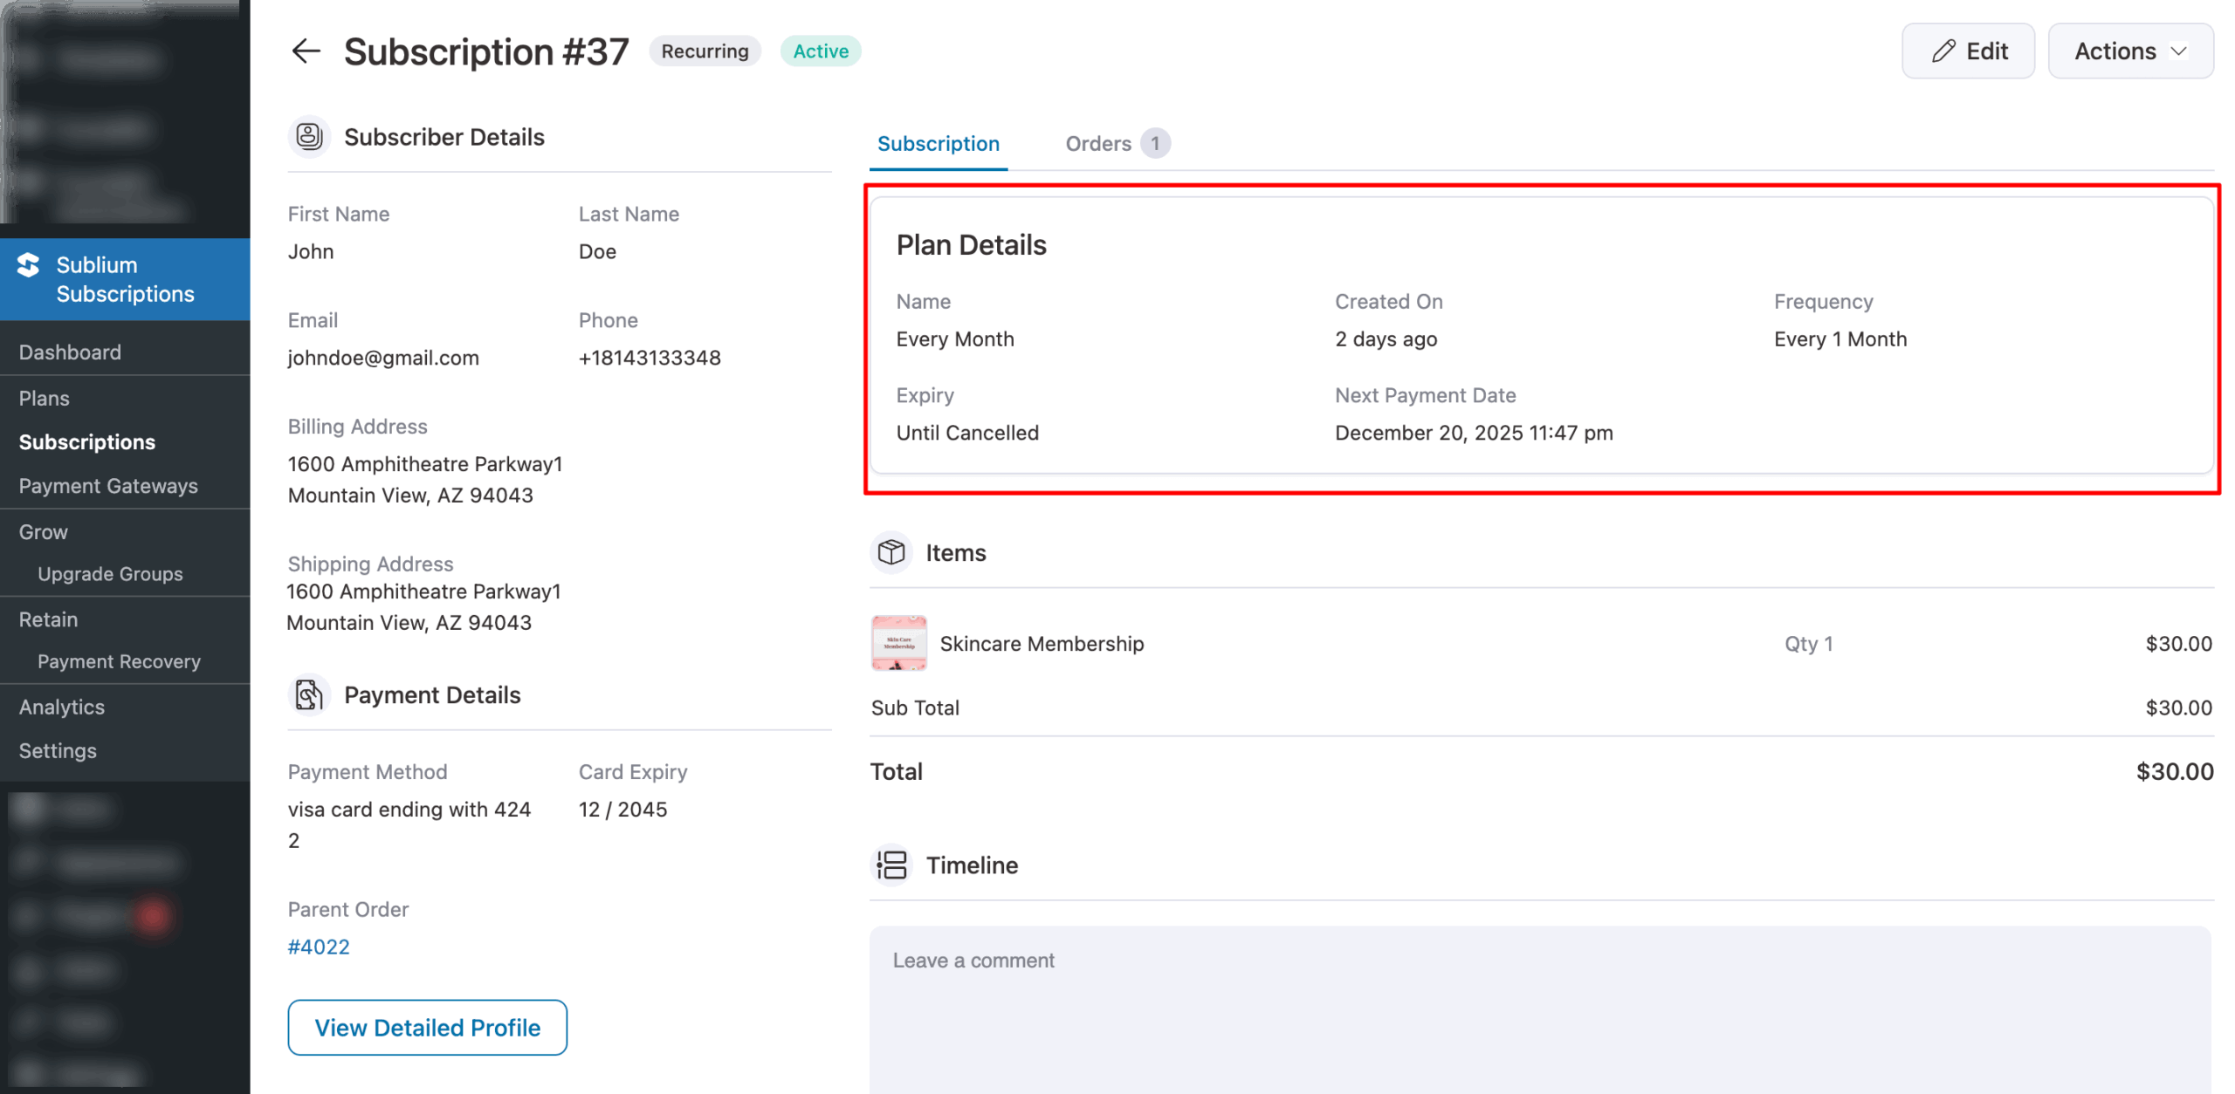The height and width of the screenshot is (1094, 2235).
Task: Navigate to Payment Gateways
Action: 108,486
